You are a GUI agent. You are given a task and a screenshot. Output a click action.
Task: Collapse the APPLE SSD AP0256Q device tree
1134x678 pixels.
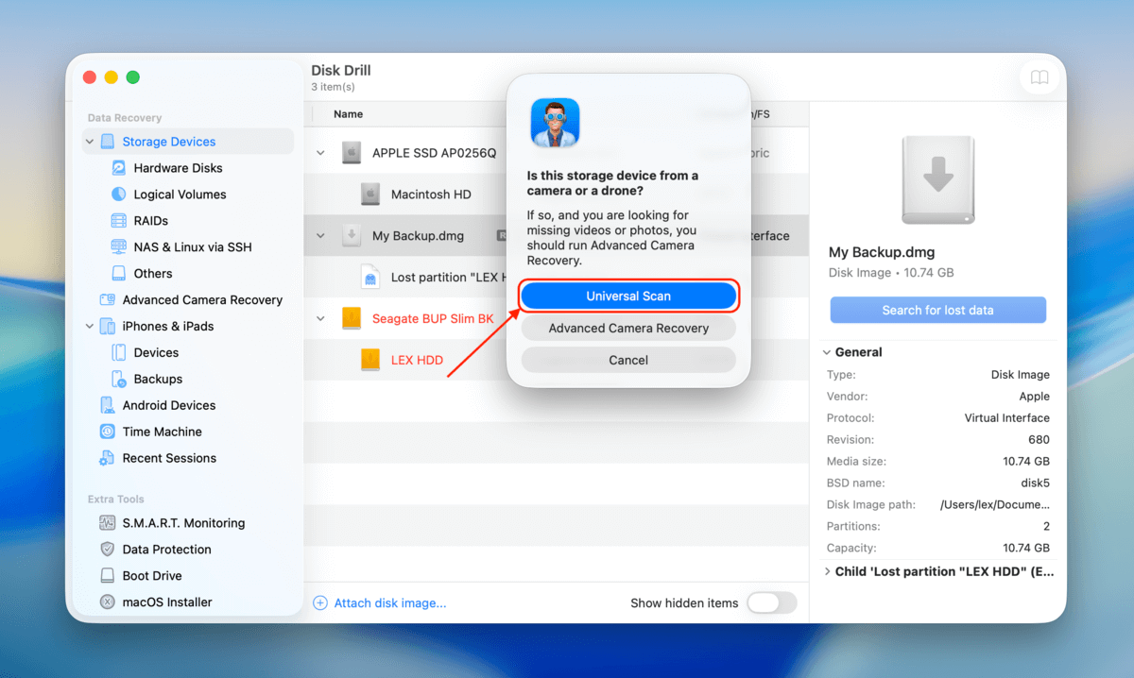320,152
